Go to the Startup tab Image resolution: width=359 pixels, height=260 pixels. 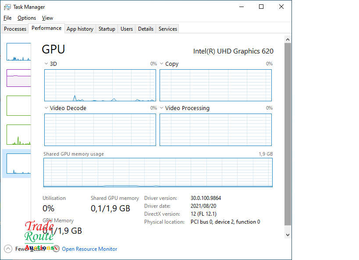click(x=107, y=29)
